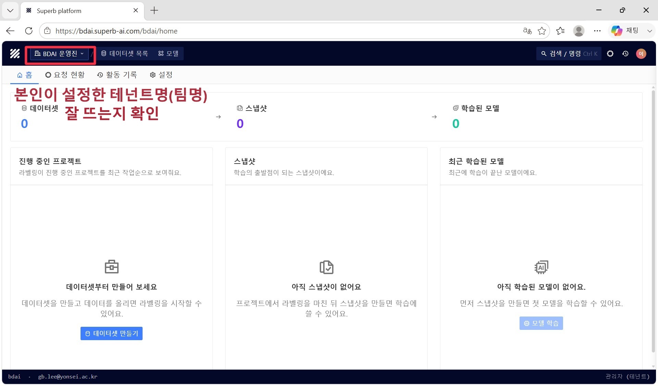This screenshot has width=658, height=386.
Task: Select the Superb platform browser tab
Action: pyautogui.click(x=82, y=11)
